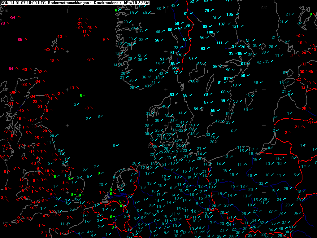Viewport: 317px width, 238px height.
Task: Select the 62N latitude label
Action: [5, 11]
